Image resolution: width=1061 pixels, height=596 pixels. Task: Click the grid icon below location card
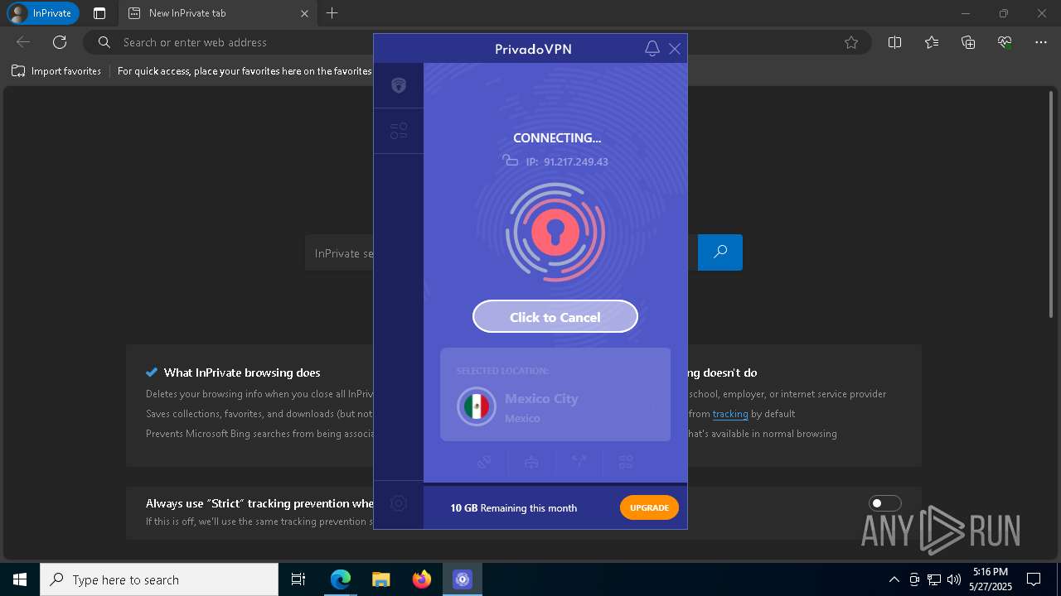[x=626, y=462]
